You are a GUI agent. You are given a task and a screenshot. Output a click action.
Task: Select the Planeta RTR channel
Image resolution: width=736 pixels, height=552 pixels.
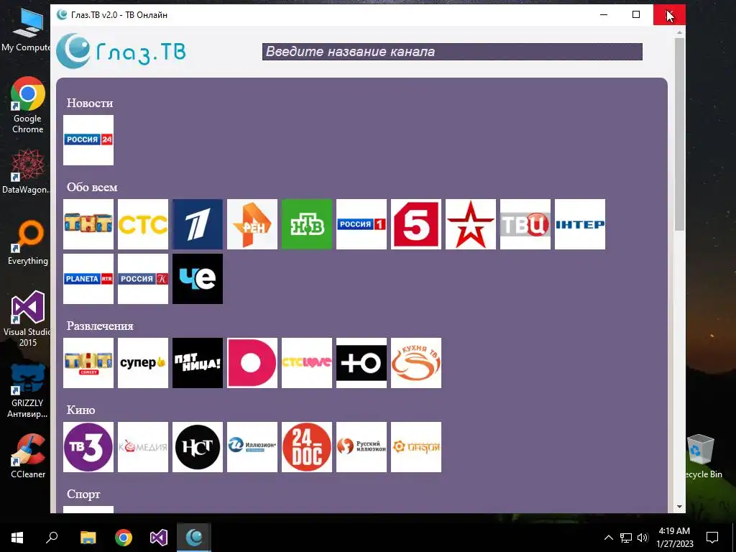[x=88, y=279]
